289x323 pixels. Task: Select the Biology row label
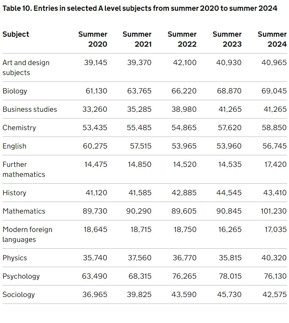pos(15,91)
